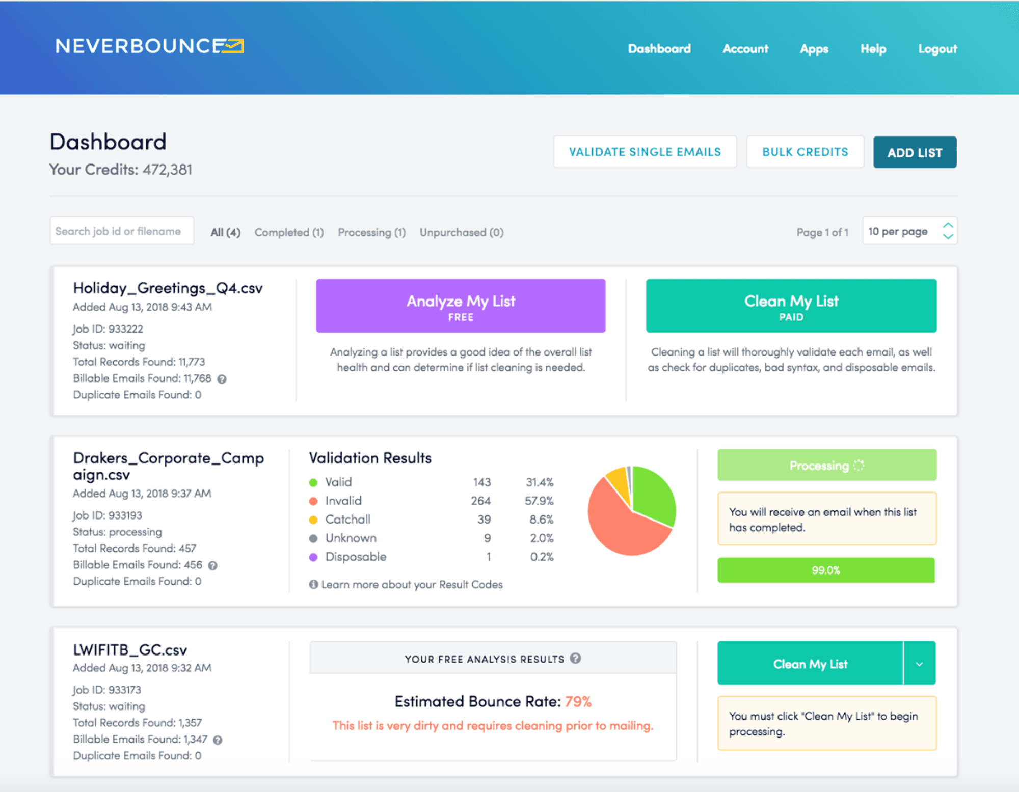Click Logout in the top navigation

pyautogui.click(x=937, y=49)
